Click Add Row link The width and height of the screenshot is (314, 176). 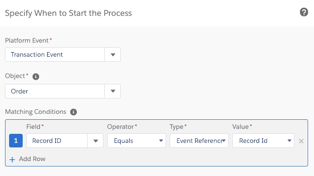32,159
